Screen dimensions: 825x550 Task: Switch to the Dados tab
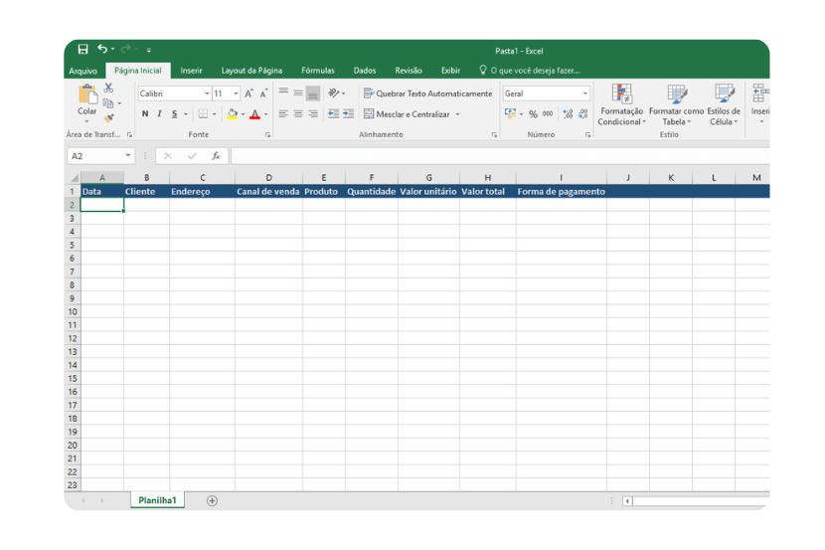365,71
